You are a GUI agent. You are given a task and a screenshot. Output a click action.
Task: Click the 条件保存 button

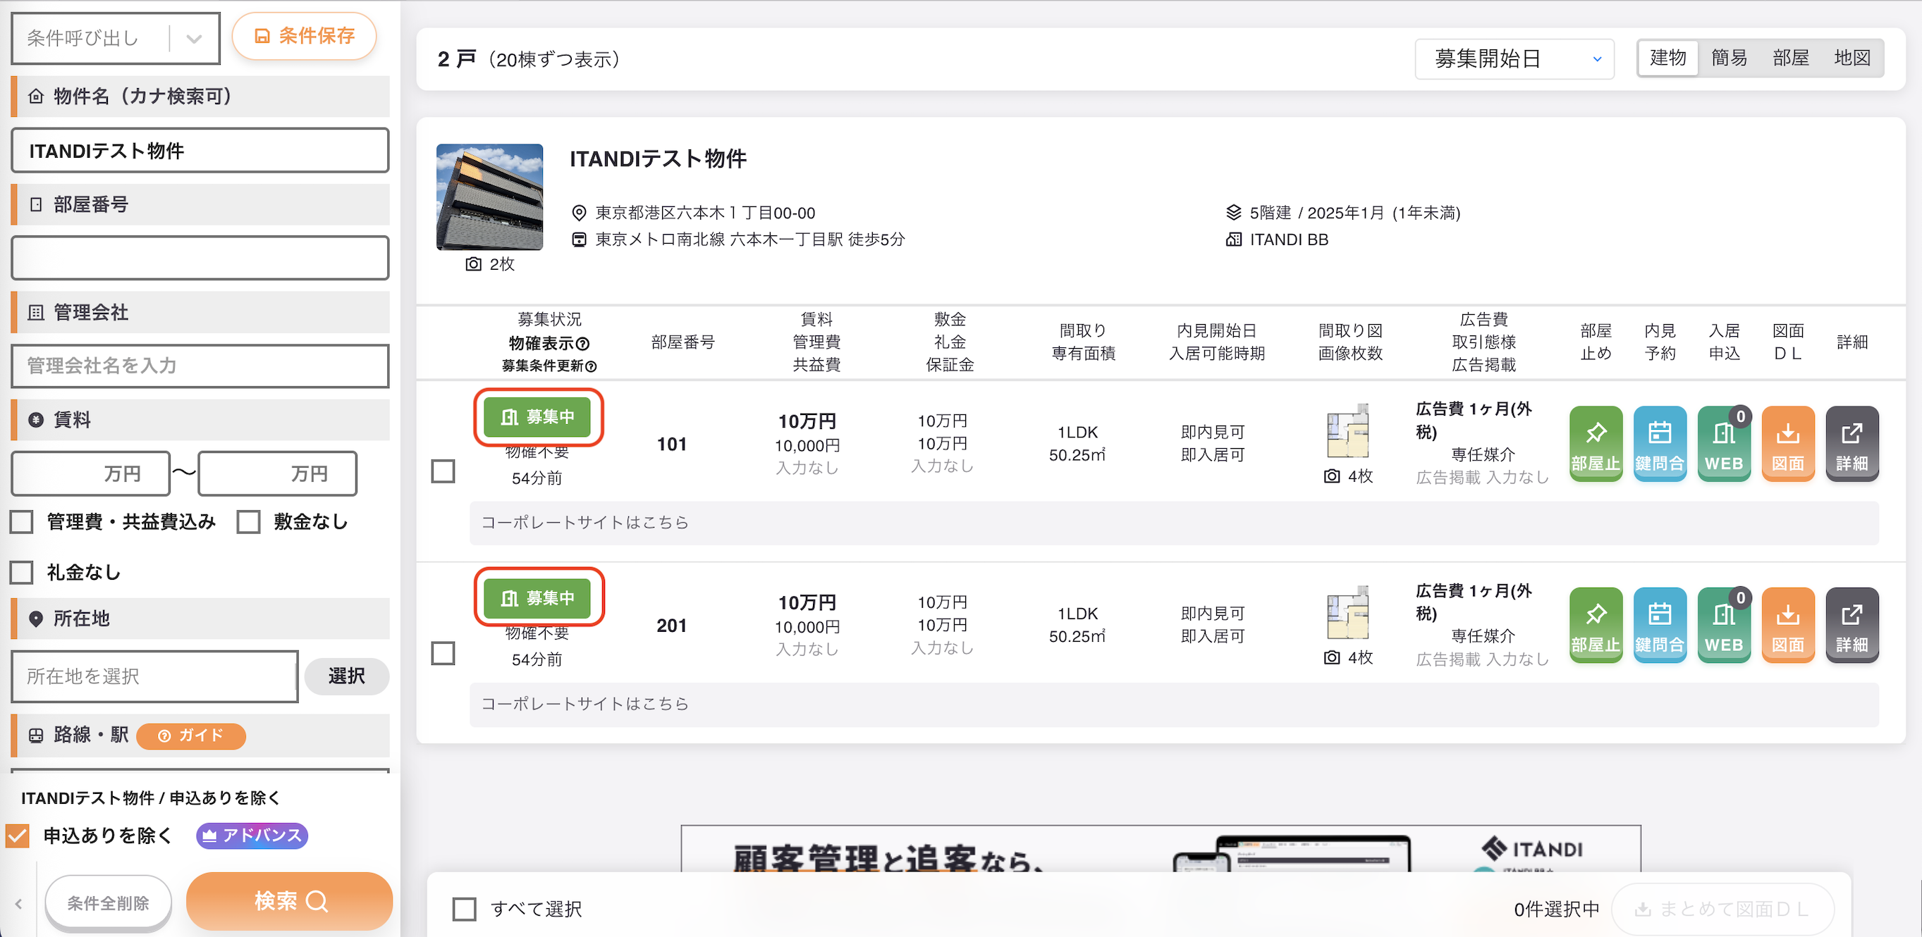[305, 36]
